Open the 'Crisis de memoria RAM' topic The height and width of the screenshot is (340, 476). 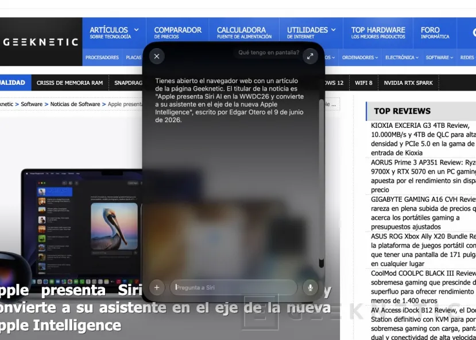click(69, 83)
